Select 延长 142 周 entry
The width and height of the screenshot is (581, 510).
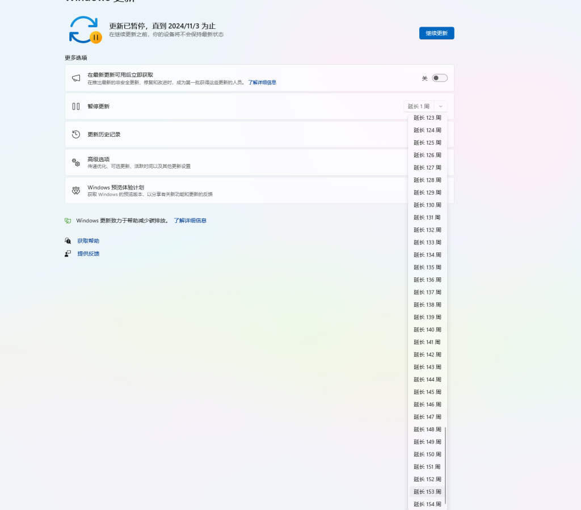[x=427, y=355]
